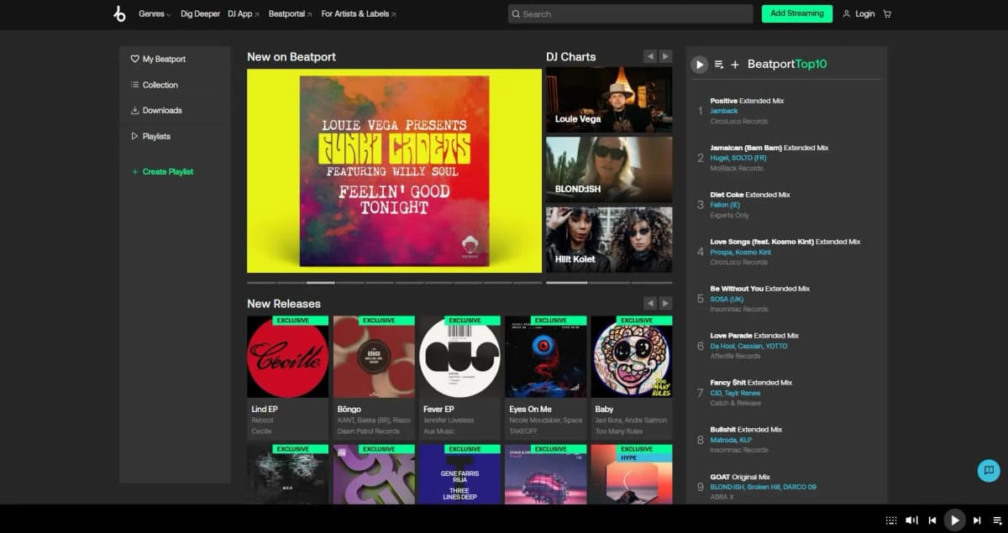Click the Jamback artist link
The width and height of the screenshot is (1008, 533).
pyautogui.click(x=724, y=111)
